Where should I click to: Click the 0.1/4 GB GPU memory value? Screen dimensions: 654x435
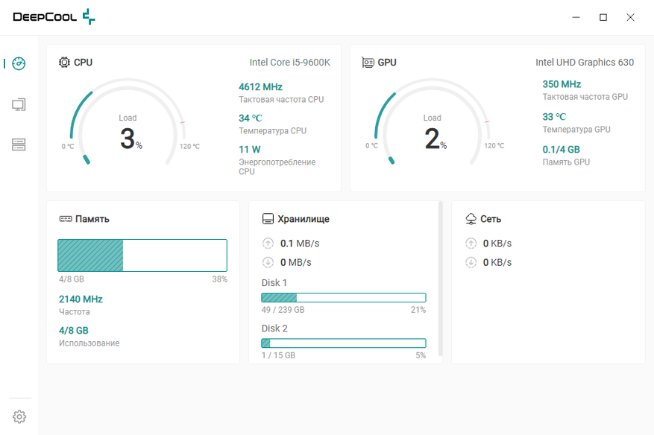[561, 149]
